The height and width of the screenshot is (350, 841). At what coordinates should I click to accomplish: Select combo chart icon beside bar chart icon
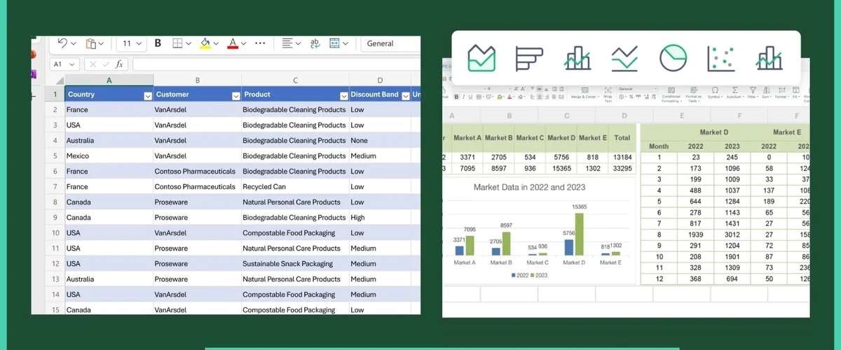577,58
